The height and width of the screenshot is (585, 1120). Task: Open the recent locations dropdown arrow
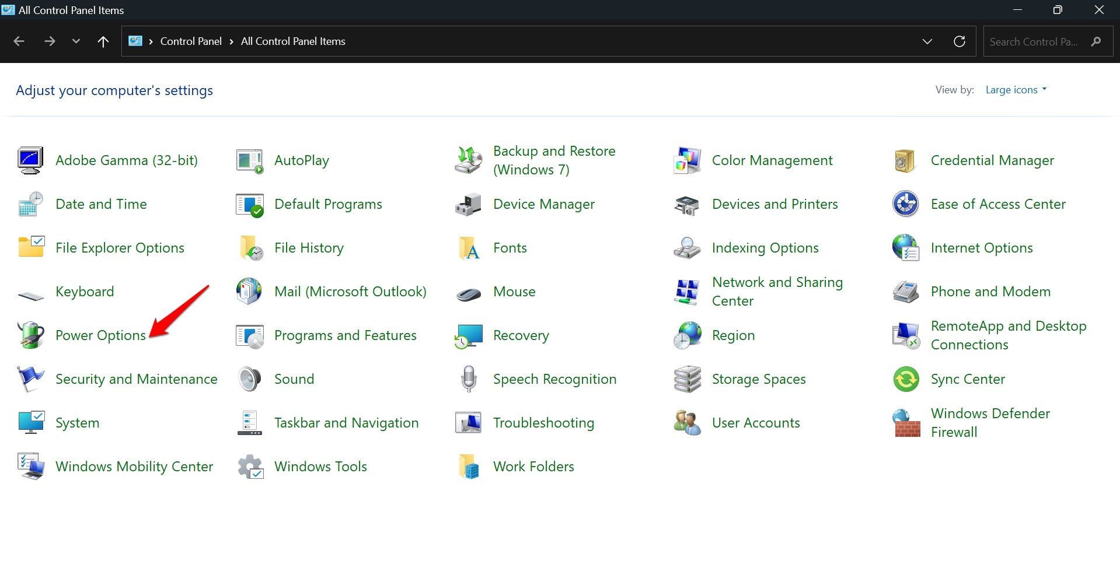point(76,41)
